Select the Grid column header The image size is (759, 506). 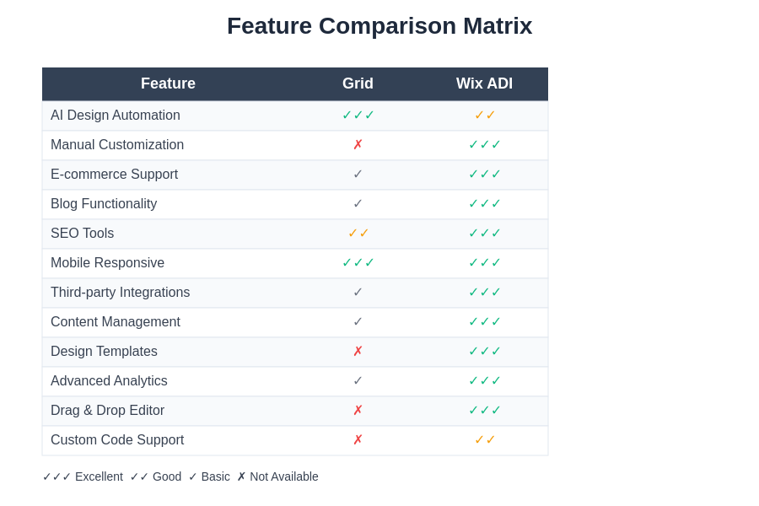point(358,83)
